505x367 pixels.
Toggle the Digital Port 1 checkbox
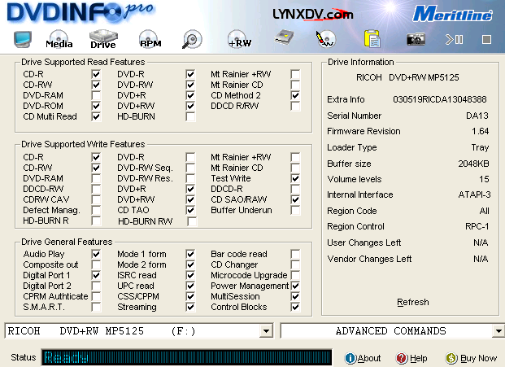tap(96, 275)
